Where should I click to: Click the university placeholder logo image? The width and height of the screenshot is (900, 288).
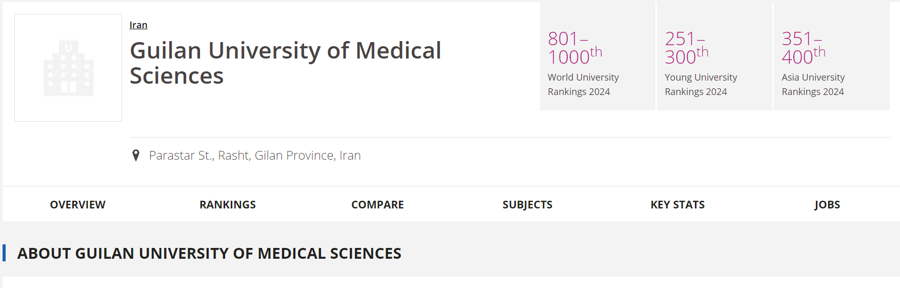(68, 68)
